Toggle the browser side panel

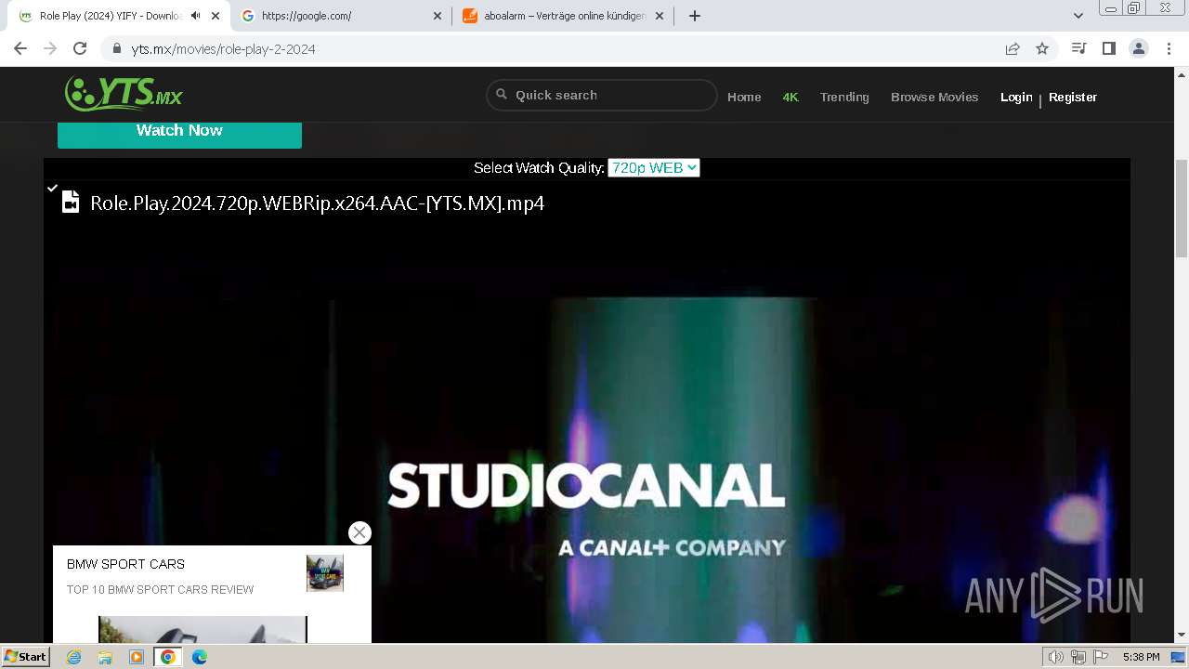(1108, 48)
